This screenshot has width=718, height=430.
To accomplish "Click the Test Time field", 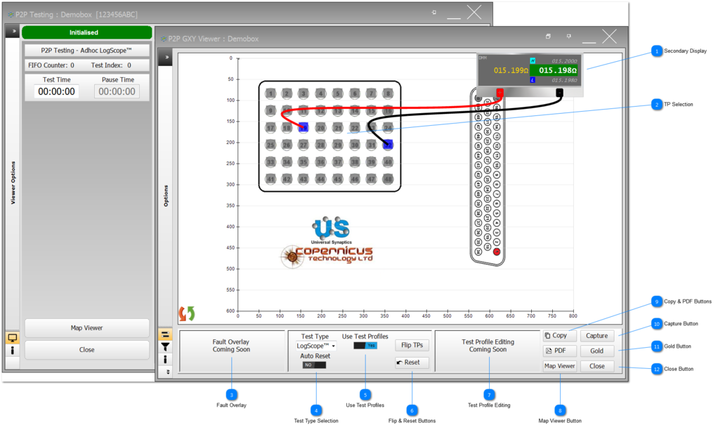I will [56, 91].
